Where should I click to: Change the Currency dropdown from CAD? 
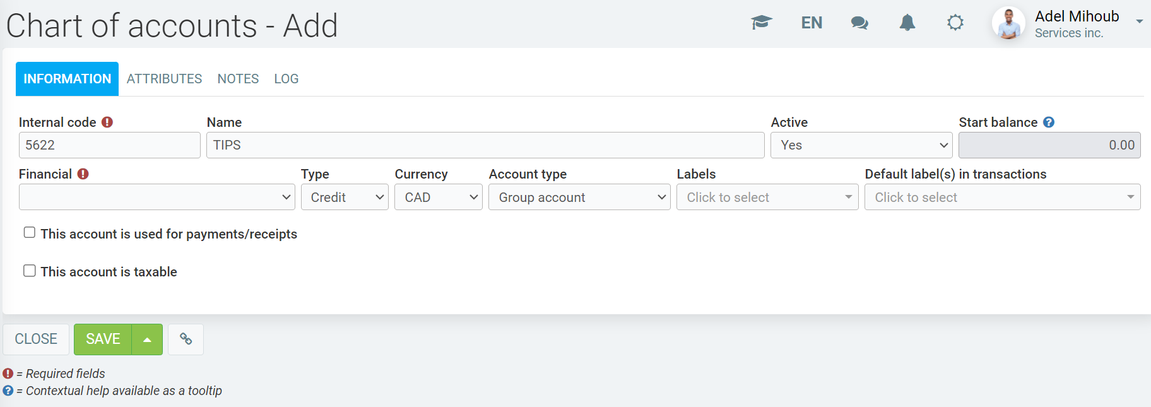coord(438,198)
